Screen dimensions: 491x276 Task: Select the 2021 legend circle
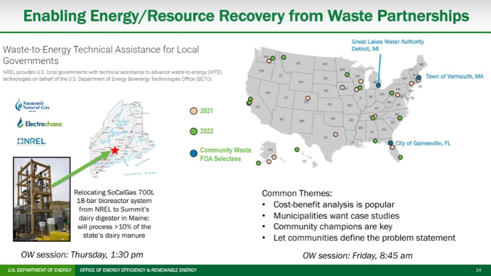193,111
